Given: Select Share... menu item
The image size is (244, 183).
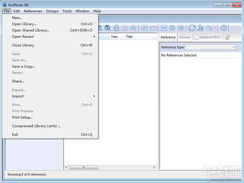Looking at the screenshot, I should [x=54, y=81].
